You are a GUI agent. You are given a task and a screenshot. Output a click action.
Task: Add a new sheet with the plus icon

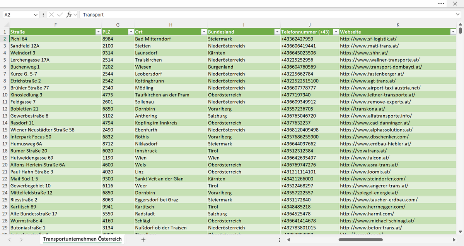pos(143,239)
